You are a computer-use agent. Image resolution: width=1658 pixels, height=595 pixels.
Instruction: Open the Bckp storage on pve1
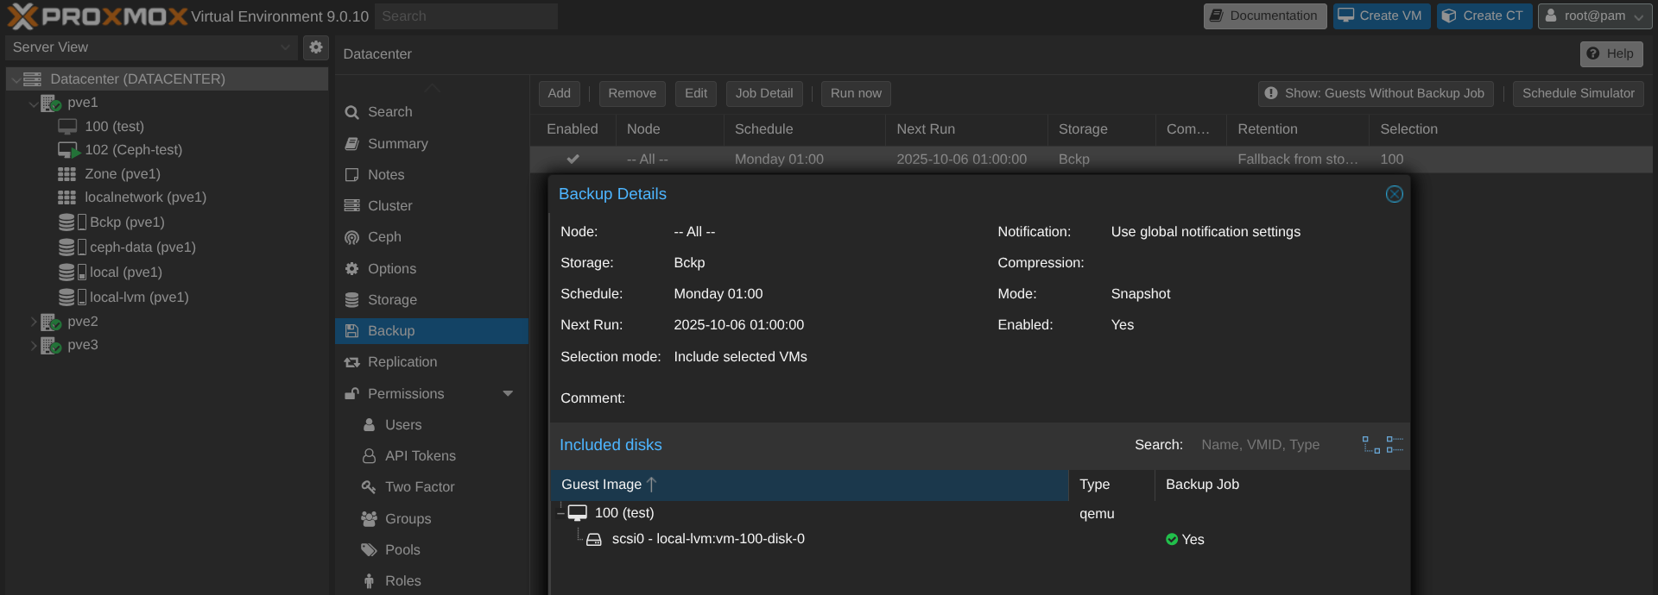127,222
